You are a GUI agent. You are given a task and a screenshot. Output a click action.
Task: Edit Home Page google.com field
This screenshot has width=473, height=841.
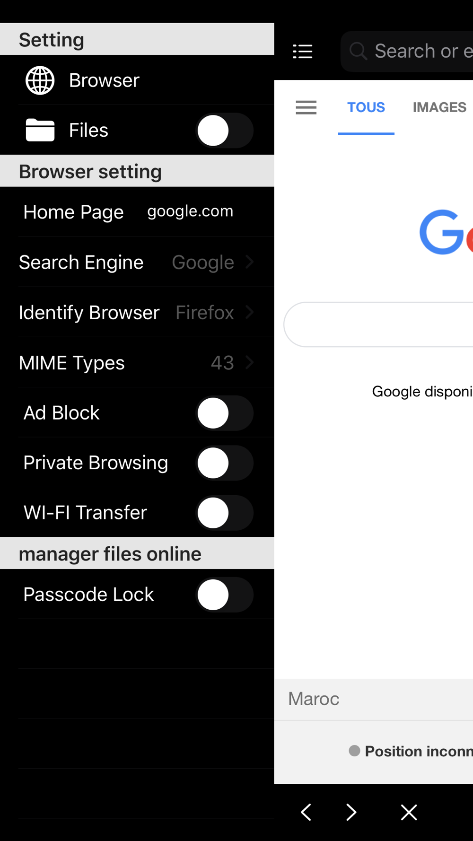tap(190, 211)
